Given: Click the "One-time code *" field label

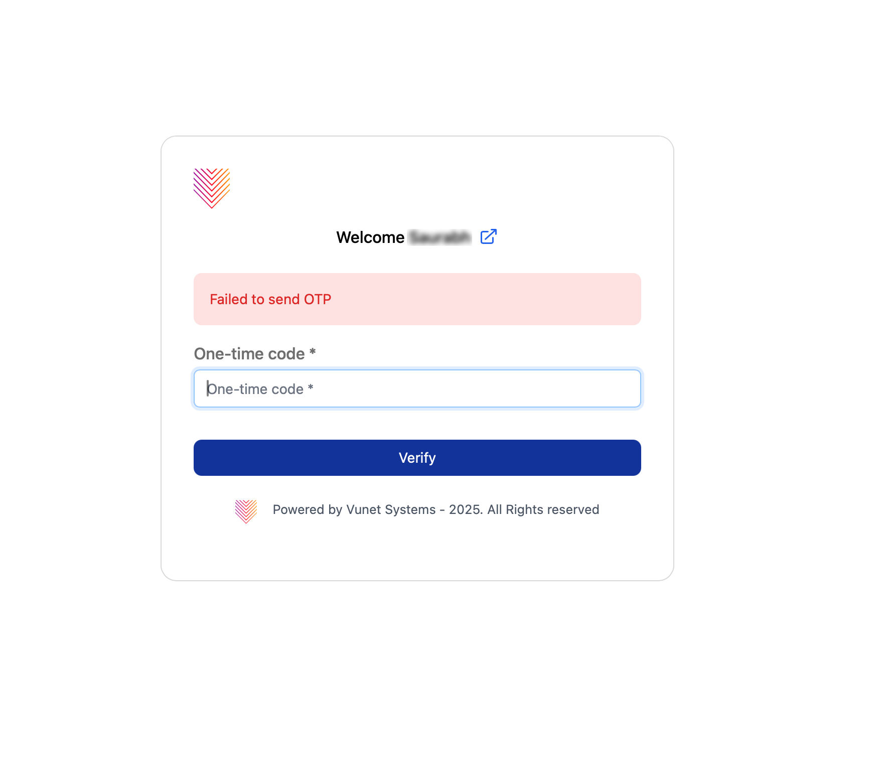Looking at the screenshot, I should tap(249, 354).
